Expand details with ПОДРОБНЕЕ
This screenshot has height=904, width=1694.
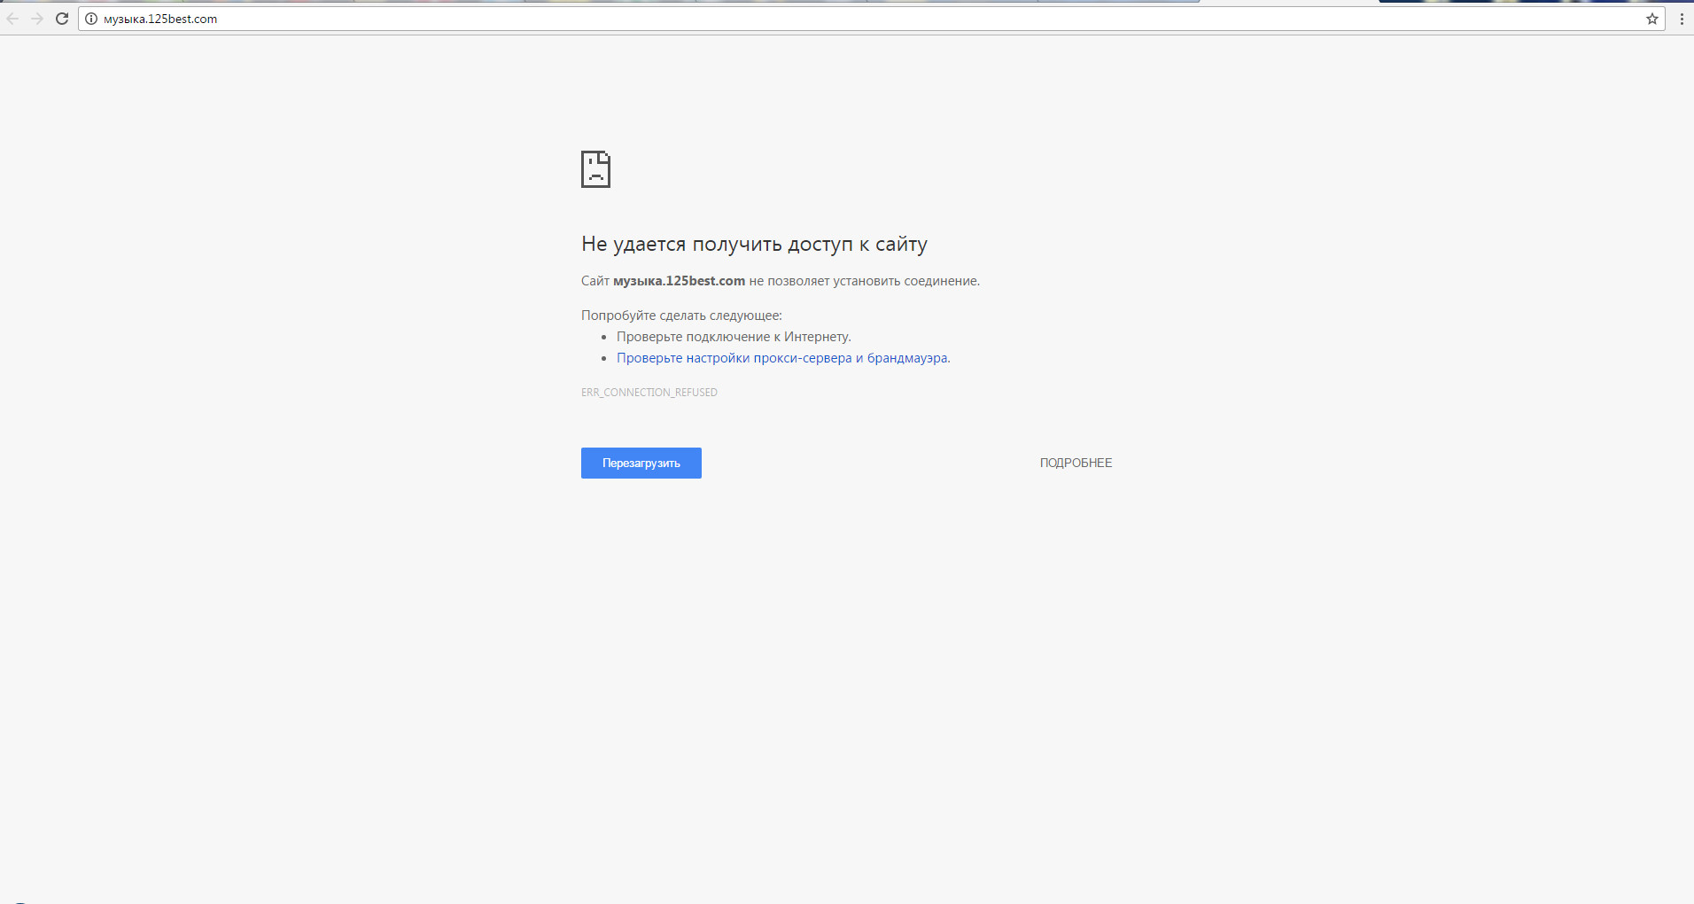1076,463
